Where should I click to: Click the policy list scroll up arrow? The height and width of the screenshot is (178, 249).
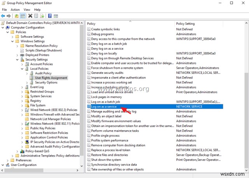point(246,23)
